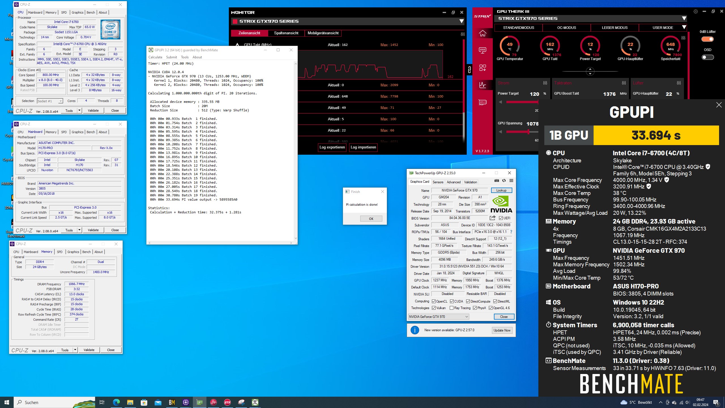
Task: Open gauge customization sliders icon beside Speichertakt
Action: tap(683, 38)
